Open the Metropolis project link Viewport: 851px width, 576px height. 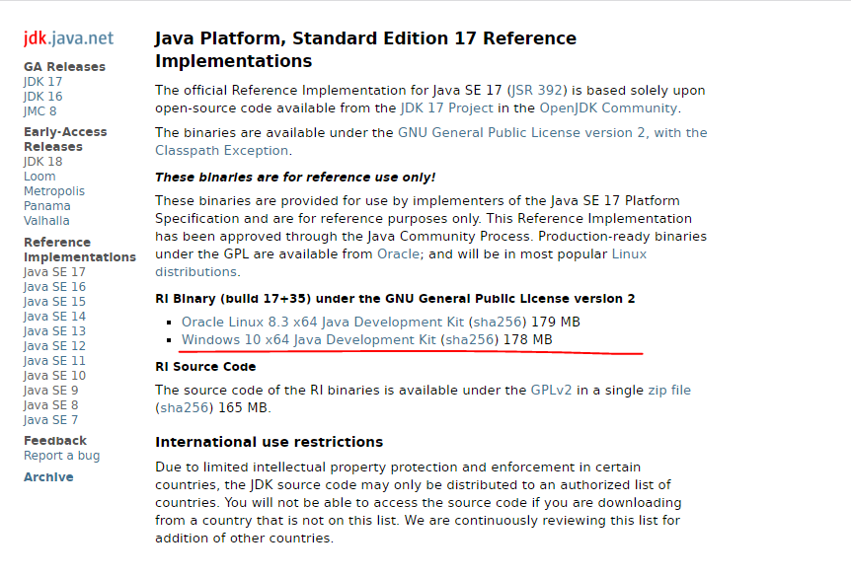pos(54,191)
